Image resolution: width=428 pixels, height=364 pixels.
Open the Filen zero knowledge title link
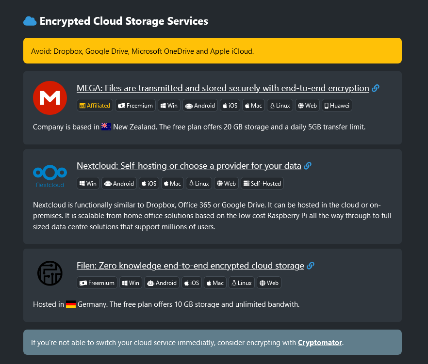tap(190, 266)
